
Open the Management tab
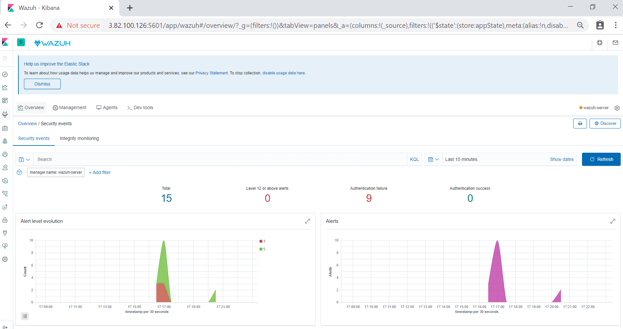click(70, 107)
